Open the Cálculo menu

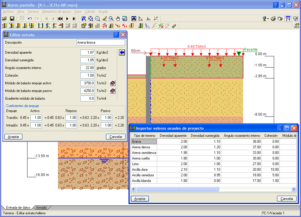point(90,11)
